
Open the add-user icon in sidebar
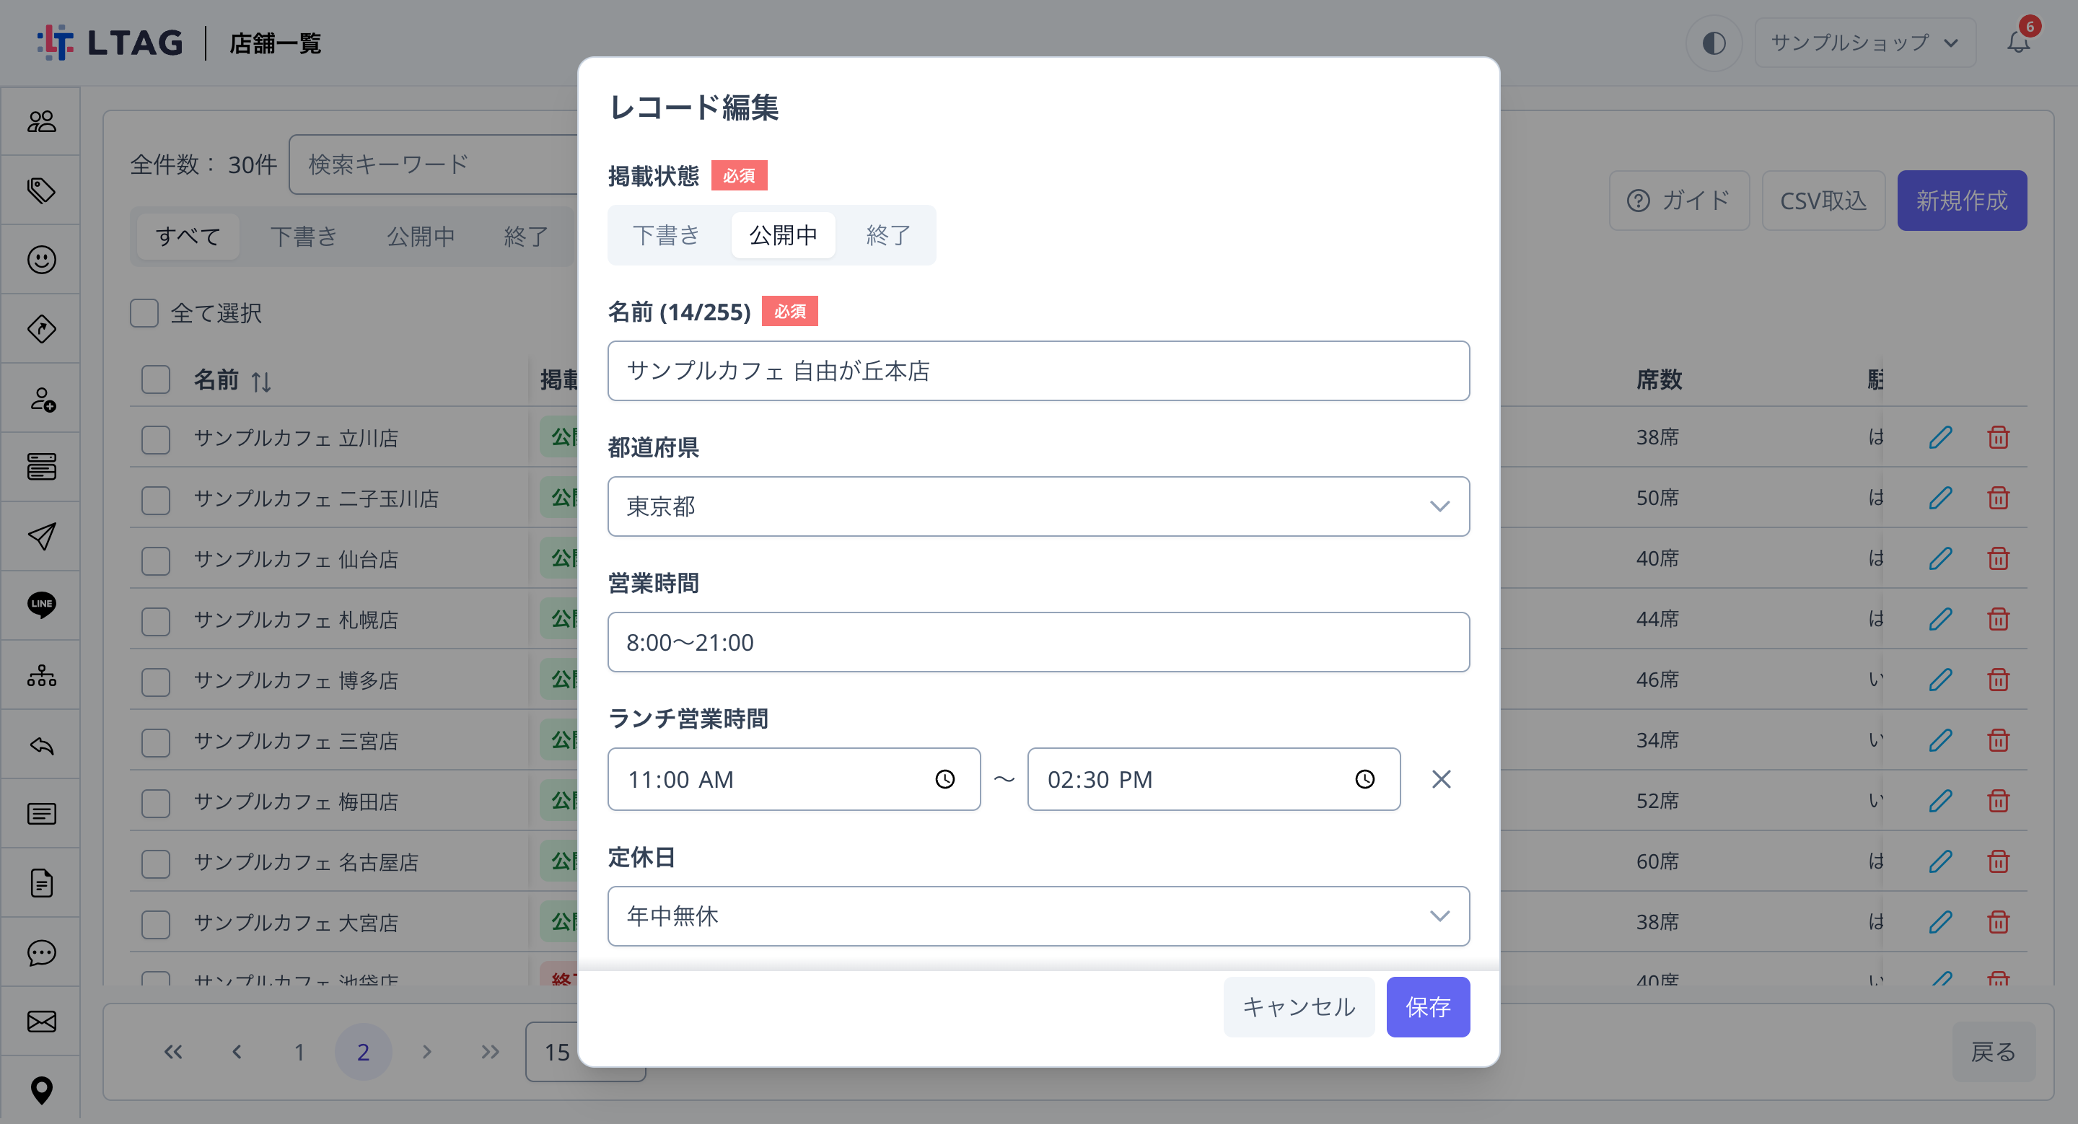pos(41,398)
